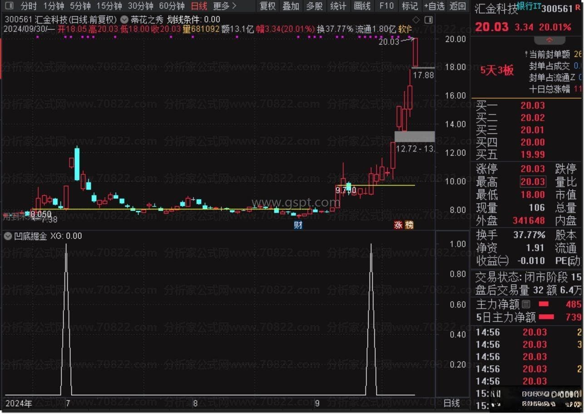The height and width of the screenshot is (414, 585).
Task: Click the 2024年 year label on the time axis
Action: point(19,403)
